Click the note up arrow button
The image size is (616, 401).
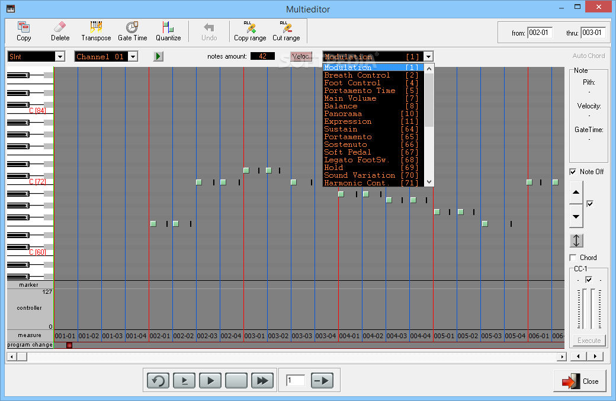[x=576, y=193]
